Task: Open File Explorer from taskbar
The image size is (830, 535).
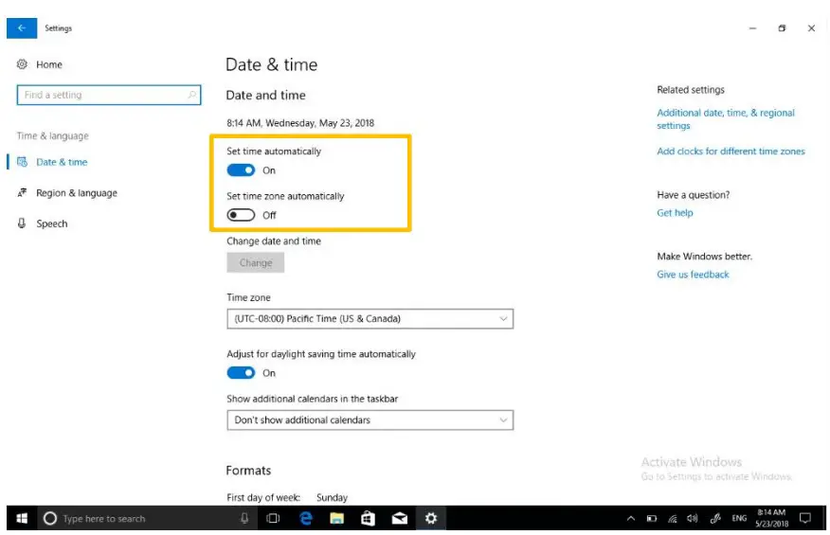Action: 336,519
